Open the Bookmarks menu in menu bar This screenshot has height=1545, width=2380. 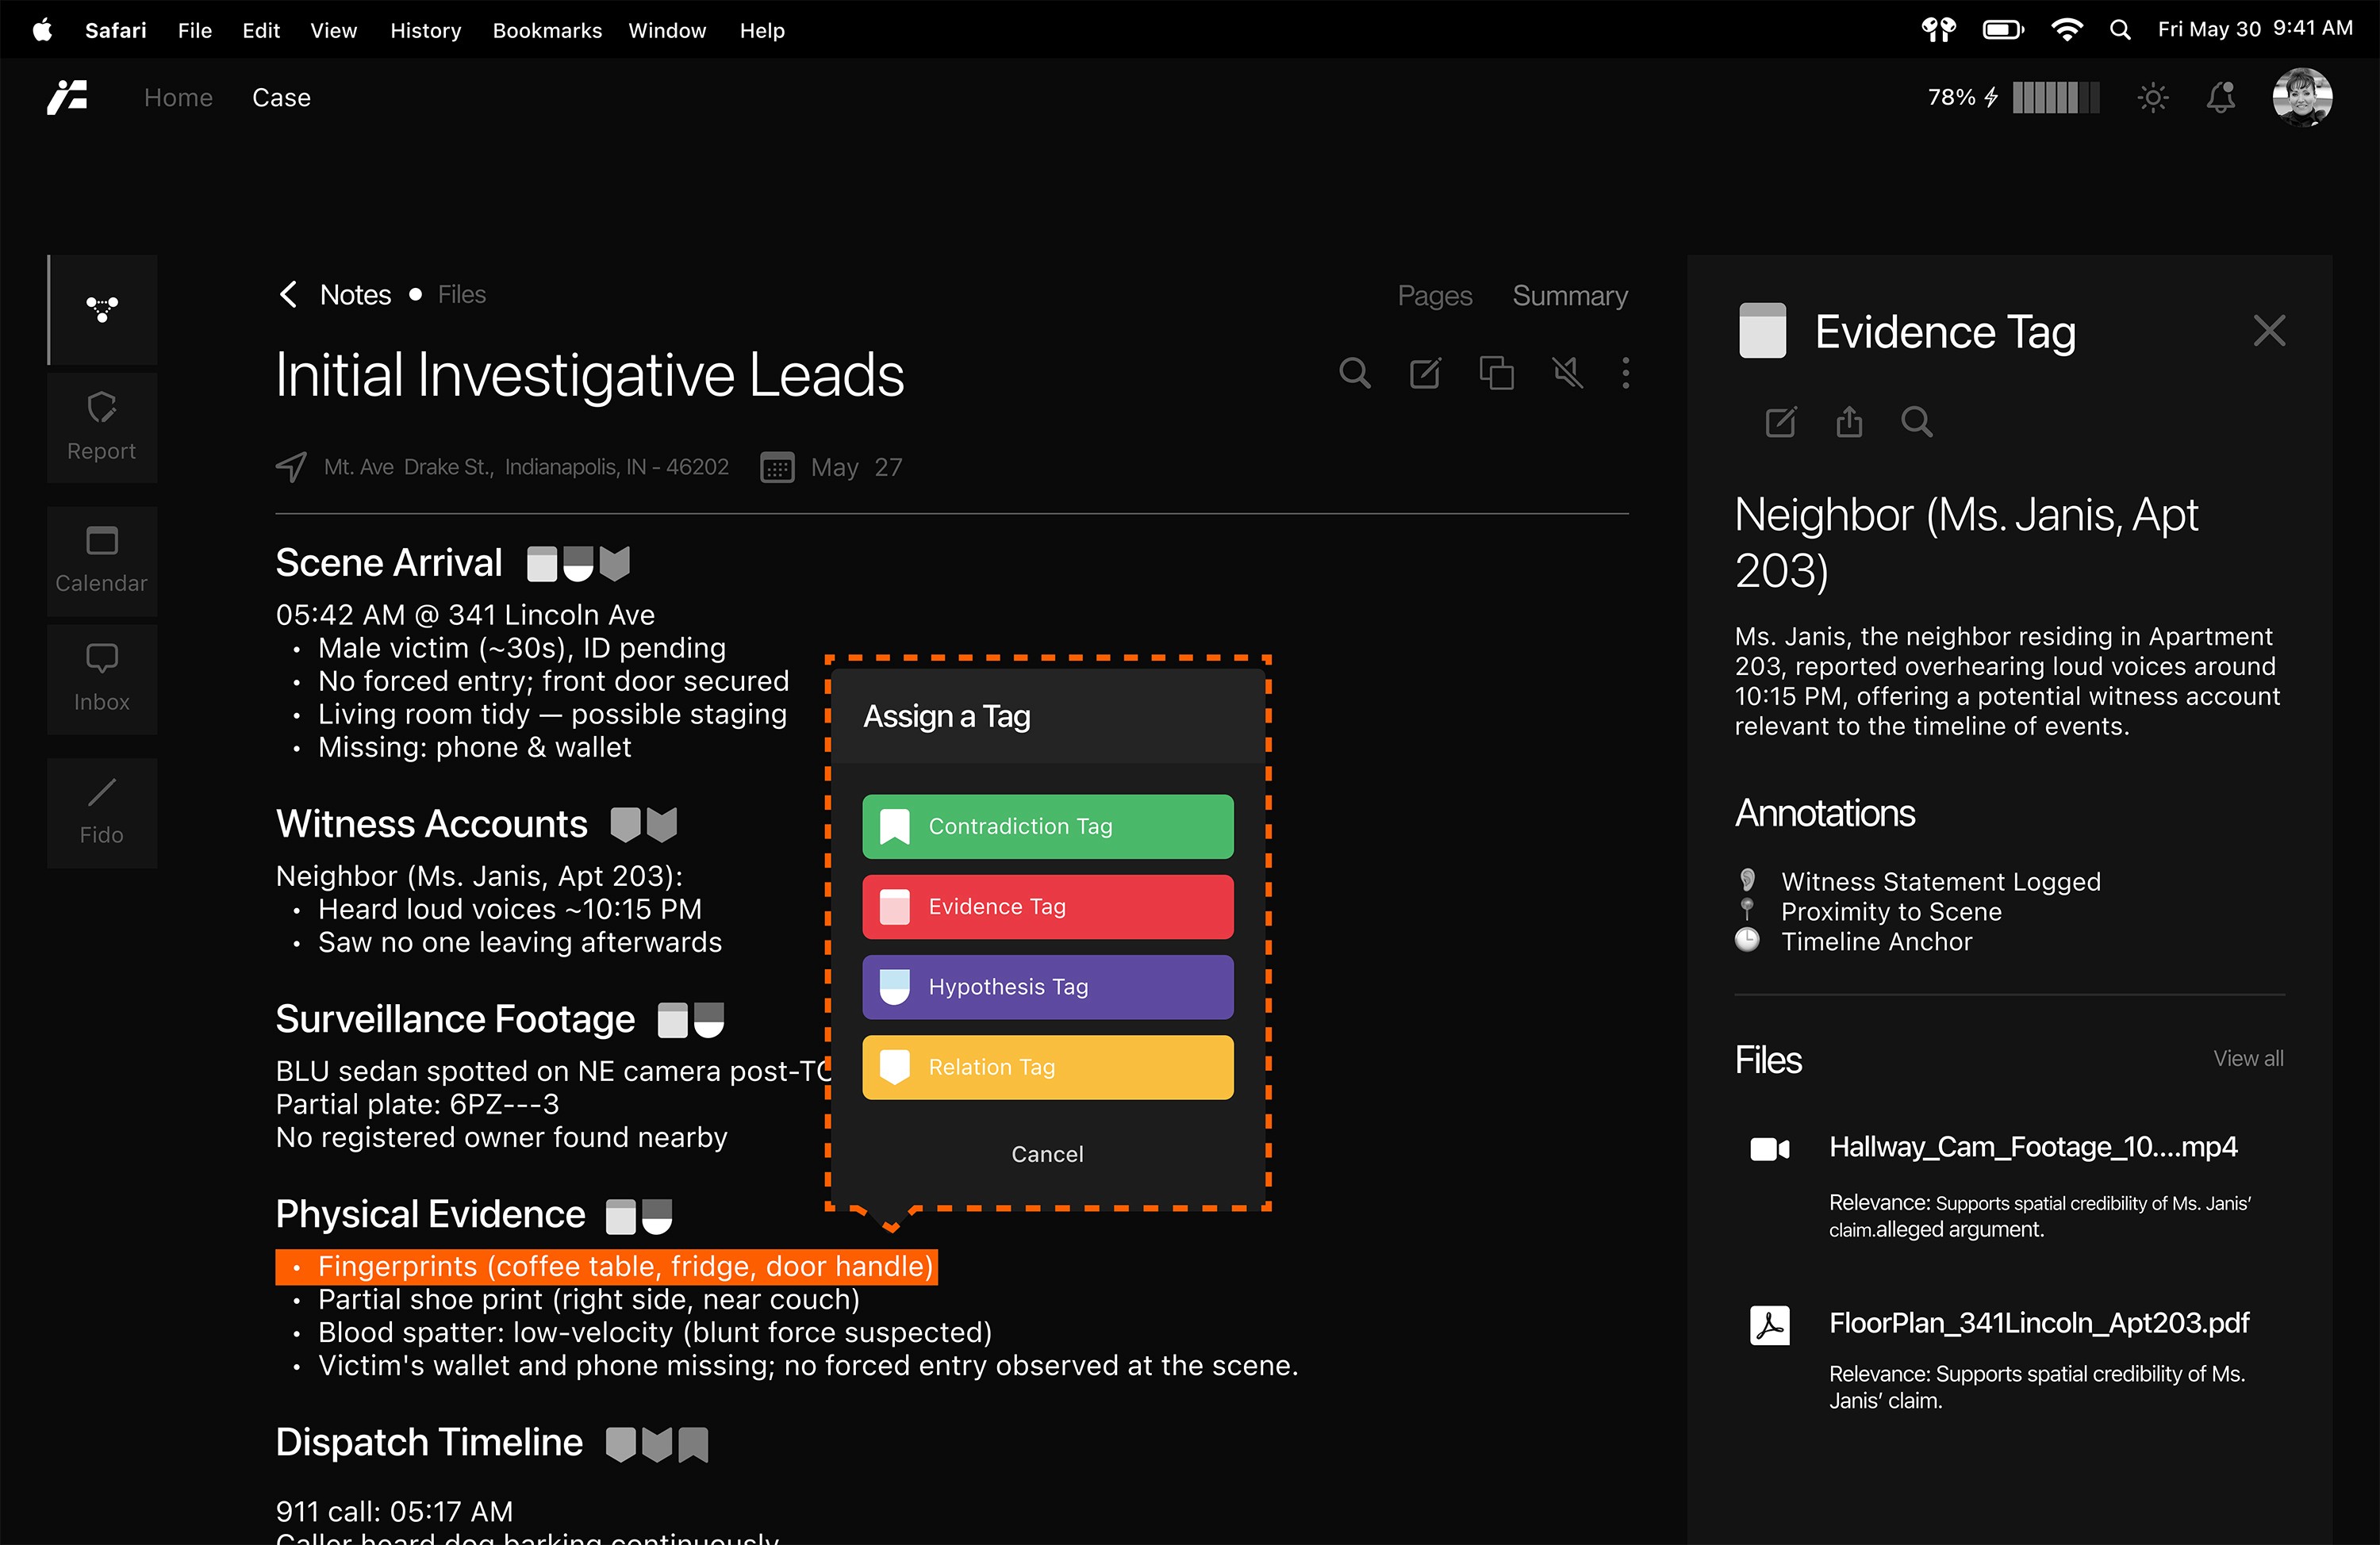click(x=547, y=30)
